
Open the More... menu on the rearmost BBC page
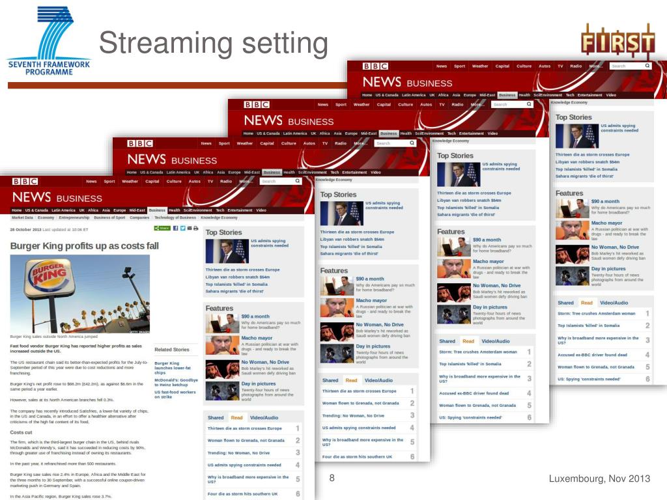tap(595, 66)
